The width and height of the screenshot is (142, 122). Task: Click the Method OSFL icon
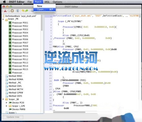coord(7,86)
